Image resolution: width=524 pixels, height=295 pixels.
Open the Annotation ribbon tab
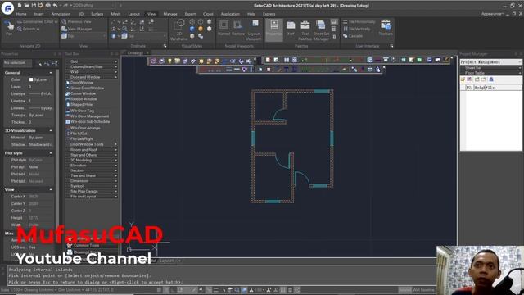[x=61, y=14]
